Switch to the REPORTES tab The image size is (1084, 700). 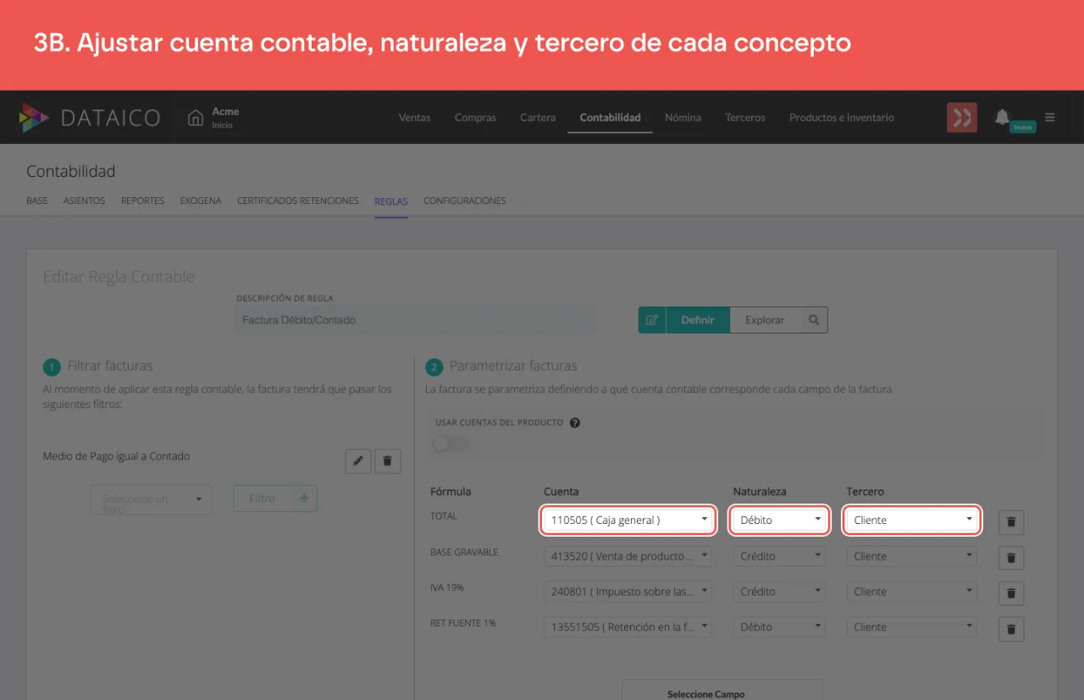[143, 201]
